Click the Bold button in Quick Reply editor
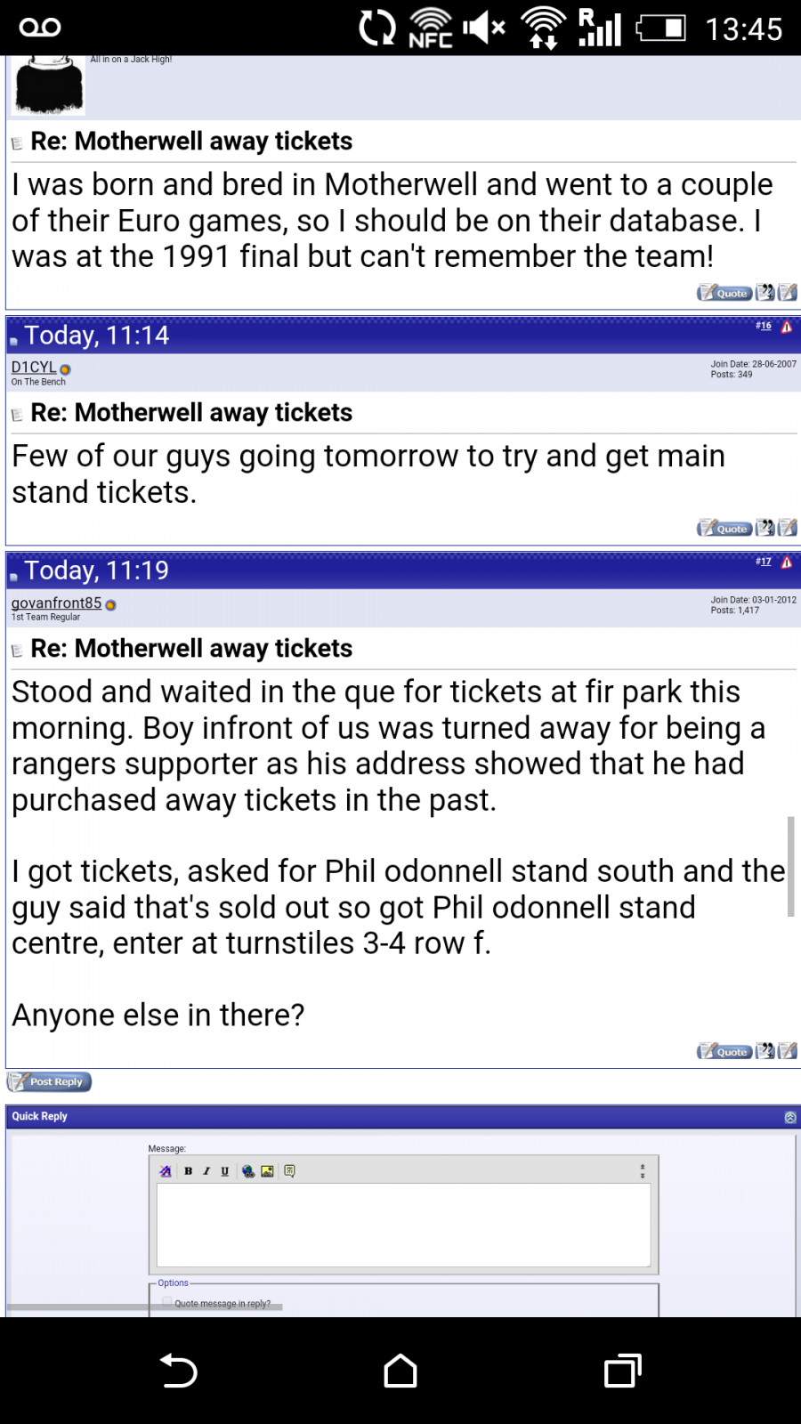This screenshot has width=801, height=1424. [x=188, y=1171]
